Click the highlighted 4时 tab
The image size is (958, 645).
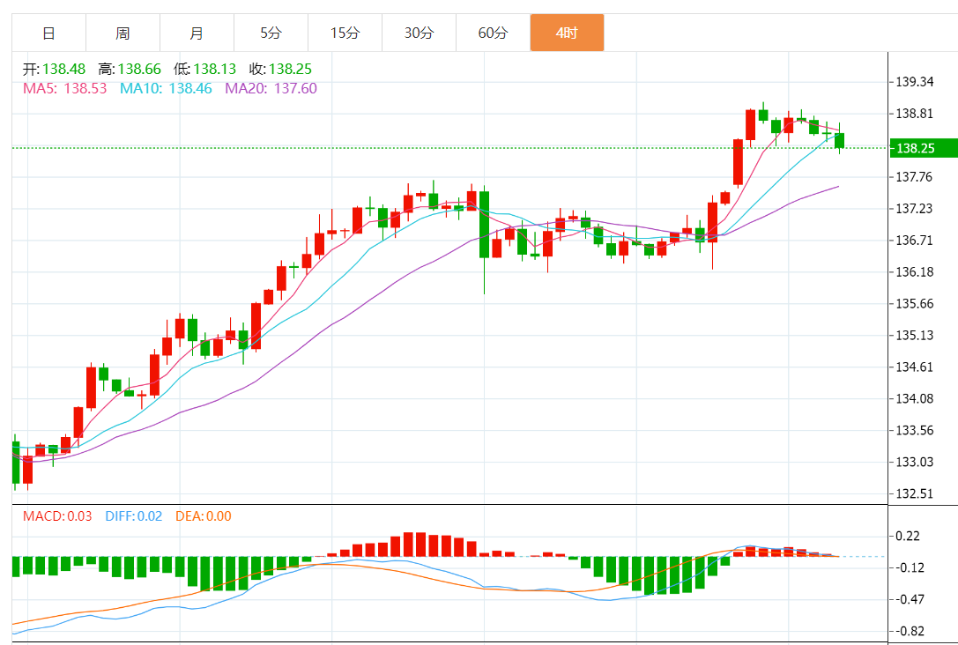[567, 33]
